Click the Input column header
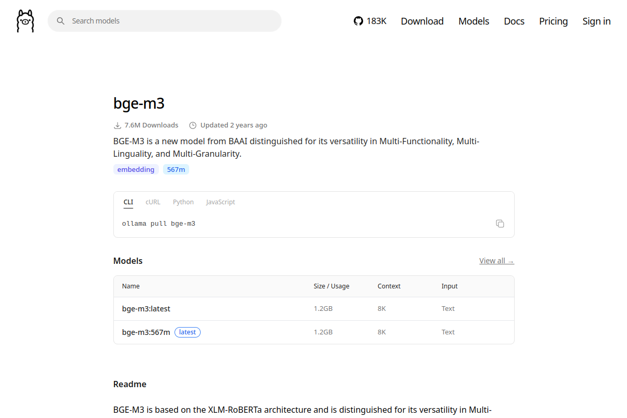 pyautogui.click(x=449, y=286)
